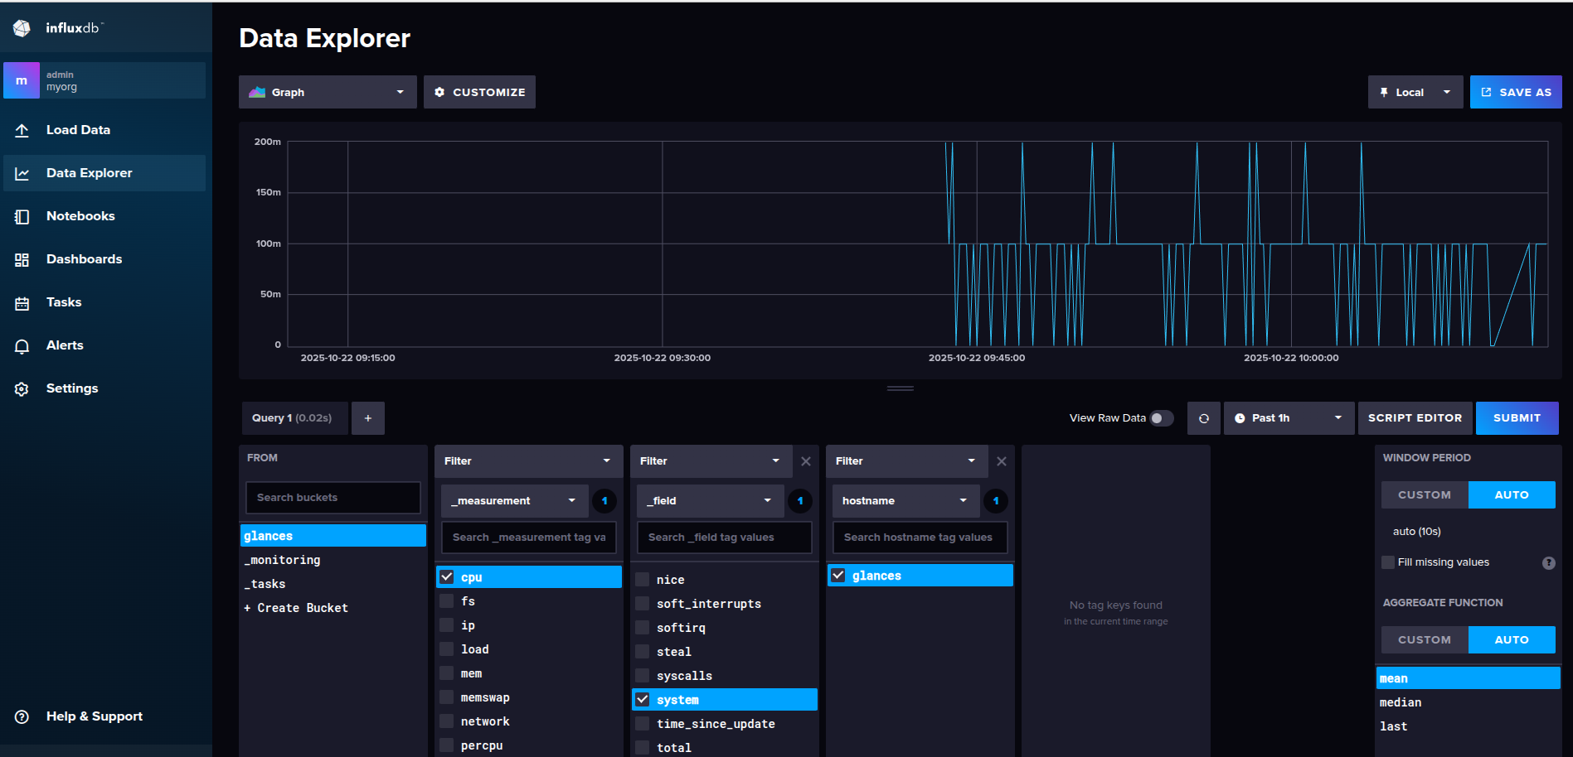This screenshot has height=757, width=1573.
Task: Open the Graph visualization type dropdown
Action: (328, 92)
